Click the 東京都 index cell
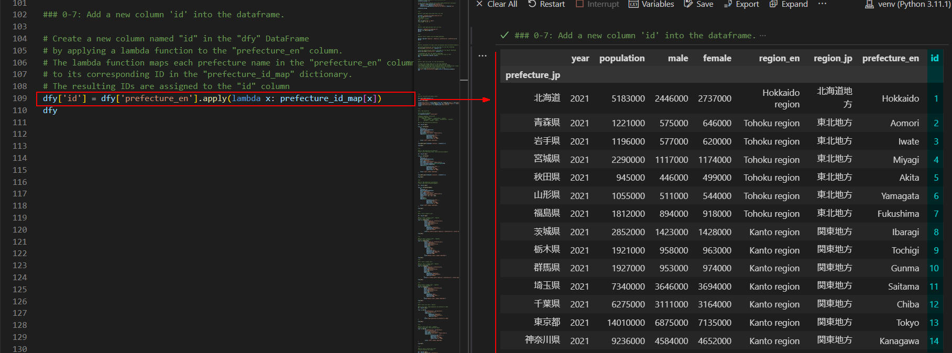 click(x=547, y=322)
